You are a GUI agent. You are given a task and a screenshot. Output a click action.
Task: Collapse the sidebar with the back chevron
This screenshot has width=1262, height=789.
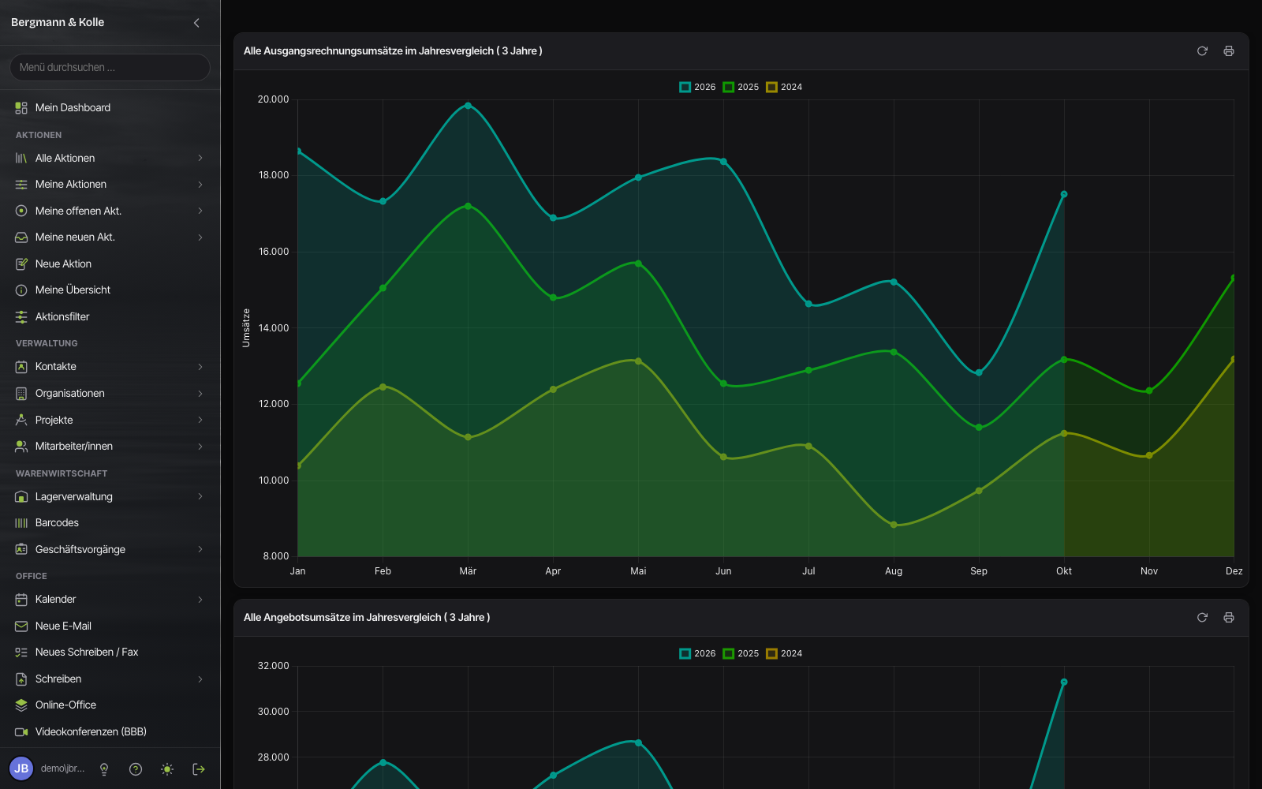point(196,23)
